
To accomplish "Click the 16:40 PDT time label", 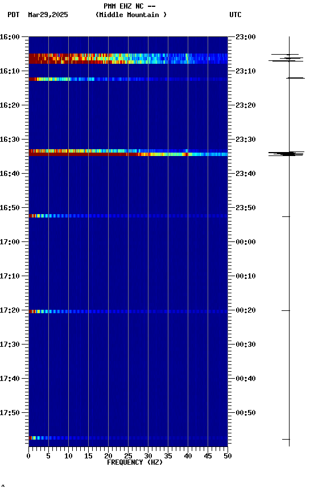I will pyautogui.click(x=10, y=174).
